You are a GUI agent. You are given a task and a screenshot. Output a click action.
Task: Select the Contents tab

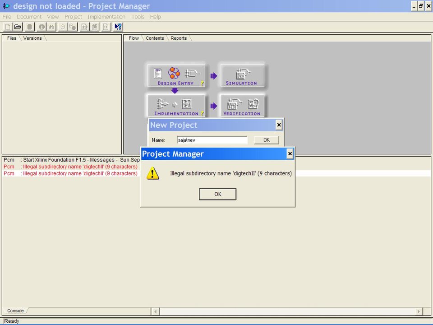point(155,38)
